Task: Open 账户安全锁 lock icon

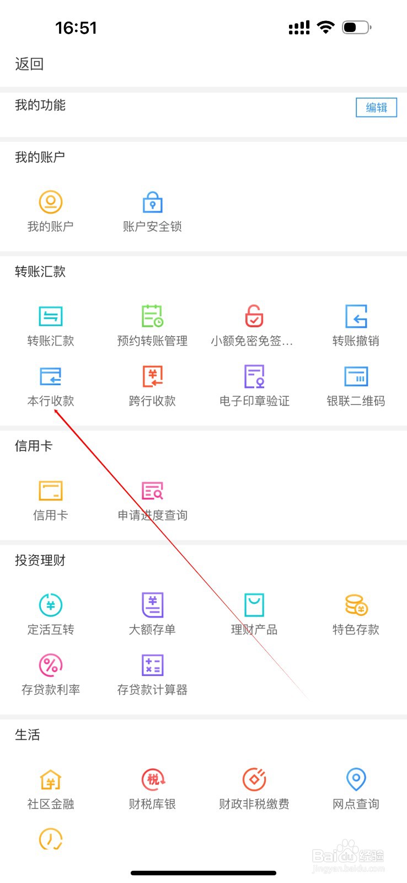Action: tap(153, 202)
